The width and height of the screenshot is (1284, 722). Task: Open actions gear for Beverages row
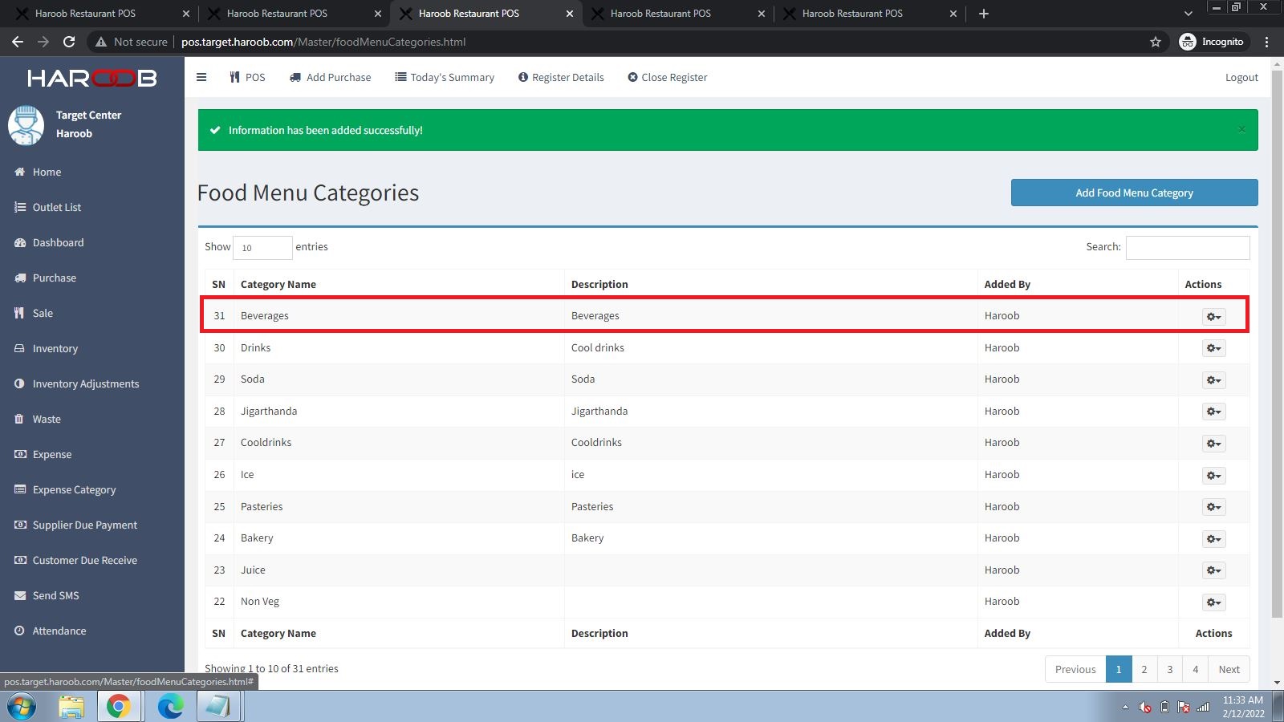tap(1213, 316)
